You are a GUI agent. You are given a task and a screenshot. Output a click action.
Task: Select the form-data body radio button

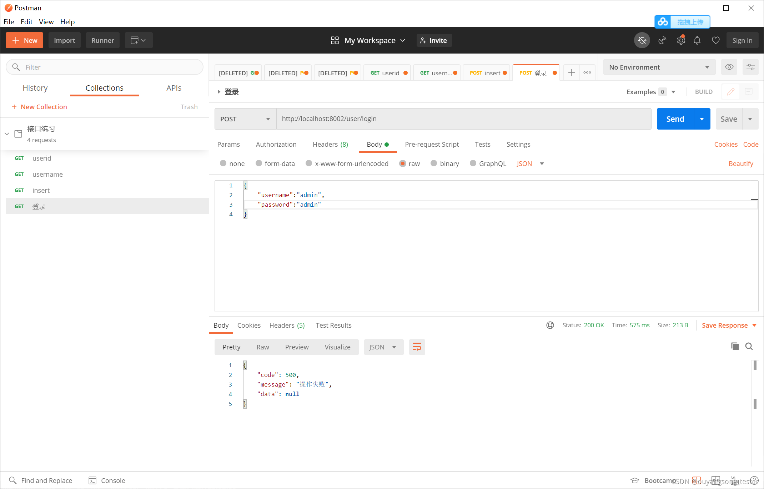[259, 163]
